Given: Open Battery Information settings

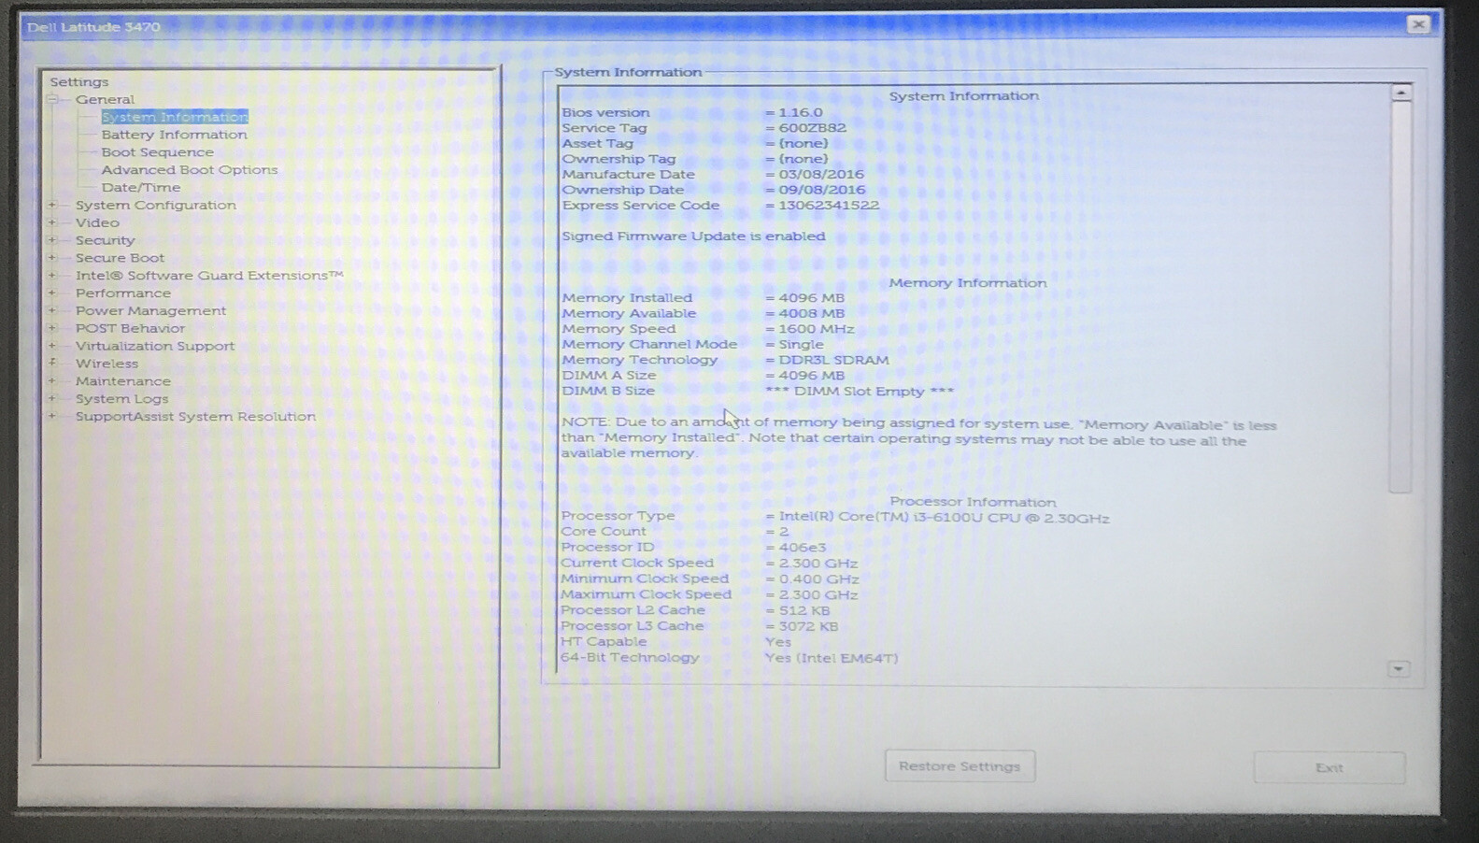Looking at the screenshot, I should click(x=174, y=135).
